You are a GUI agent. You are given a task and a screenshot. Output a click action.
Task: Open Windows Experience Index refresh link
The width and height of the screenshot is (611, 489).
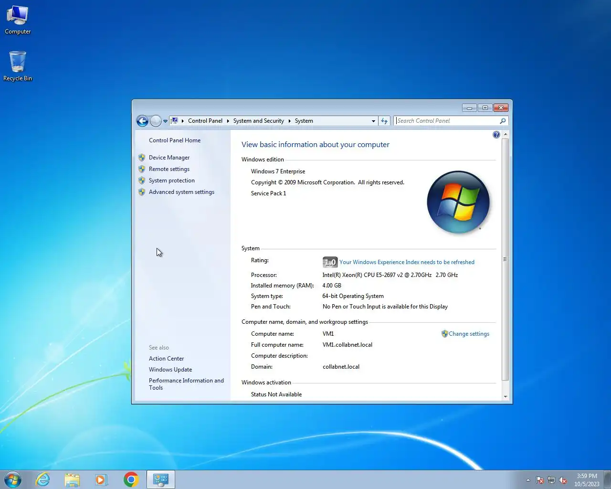(407, 262)
